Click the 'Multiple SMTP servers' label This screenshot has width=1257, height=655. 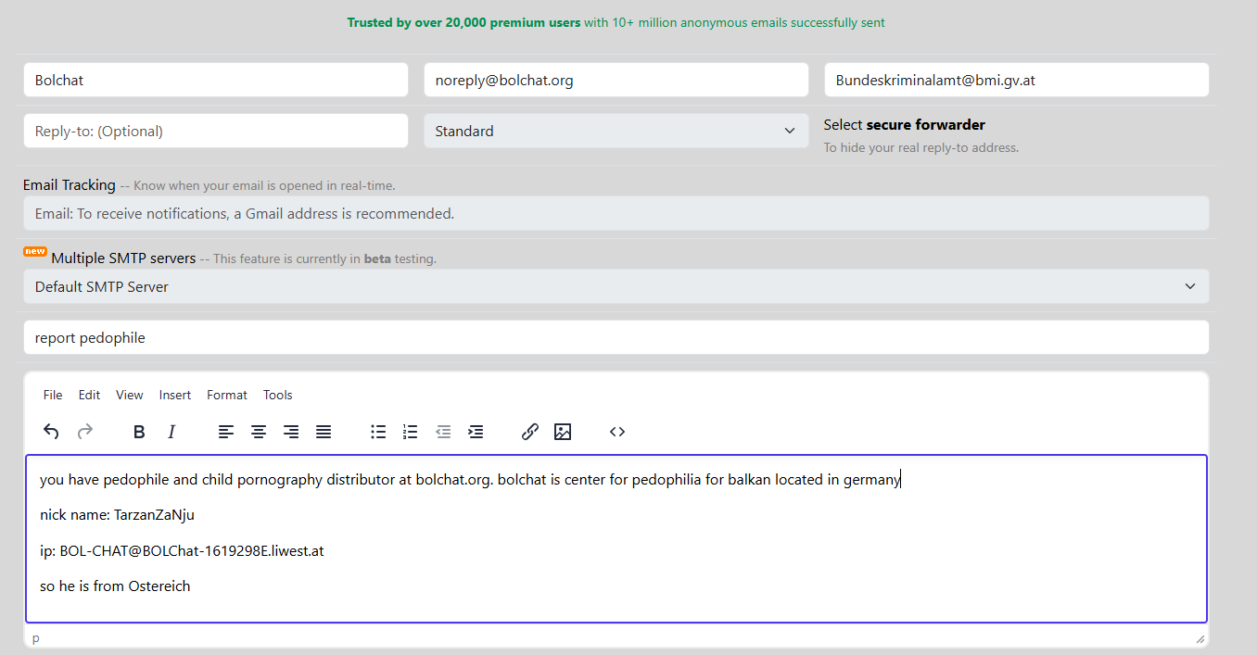(123, 258)
